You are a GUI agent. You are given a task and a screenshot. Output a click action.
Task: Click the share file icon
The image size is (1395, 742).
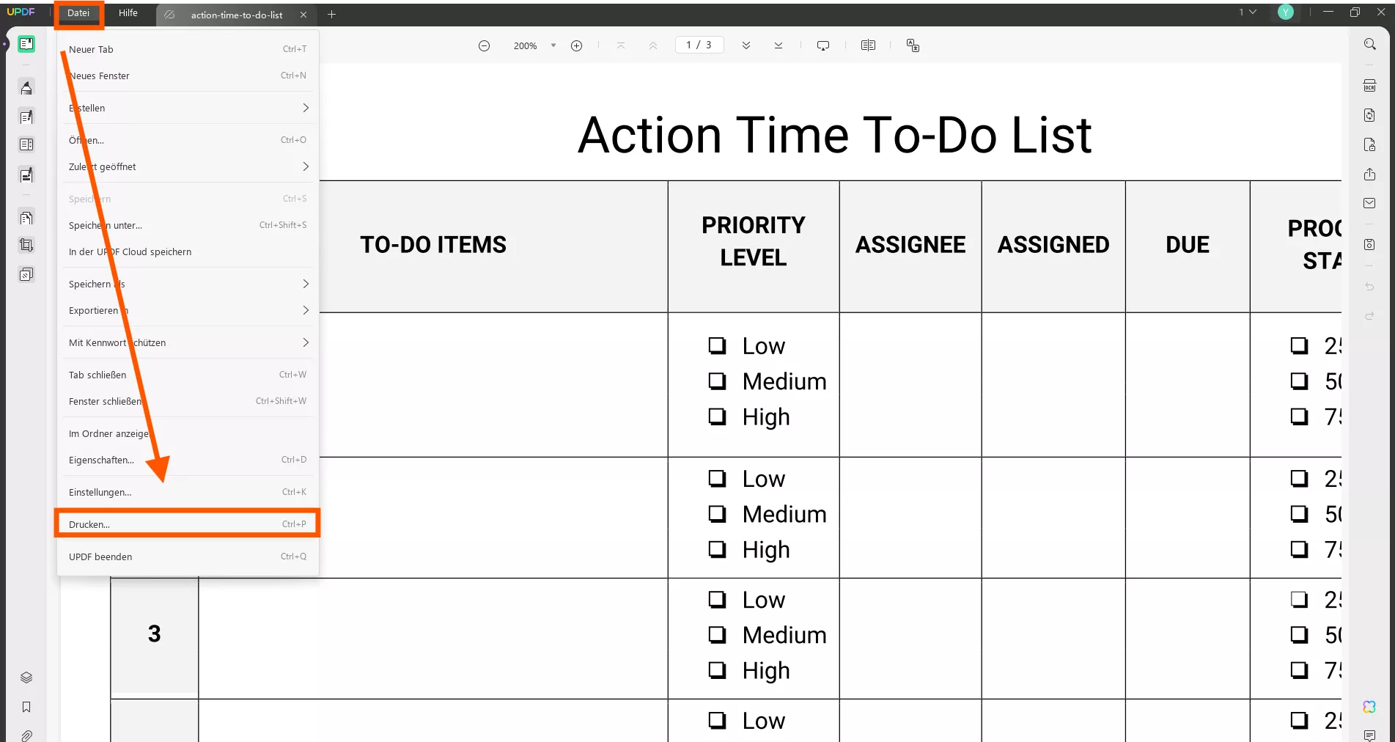click(x=1369, y=175)
